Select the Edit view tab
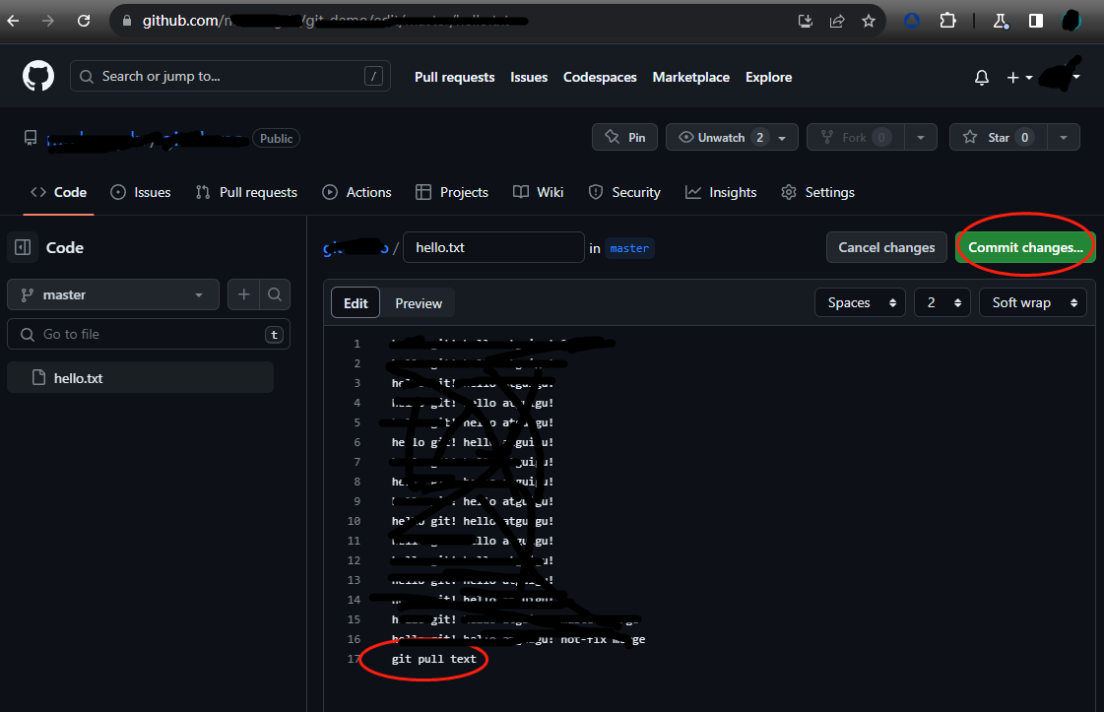The width and height of the screenshot is (1104, 712). tap(356, 303)
